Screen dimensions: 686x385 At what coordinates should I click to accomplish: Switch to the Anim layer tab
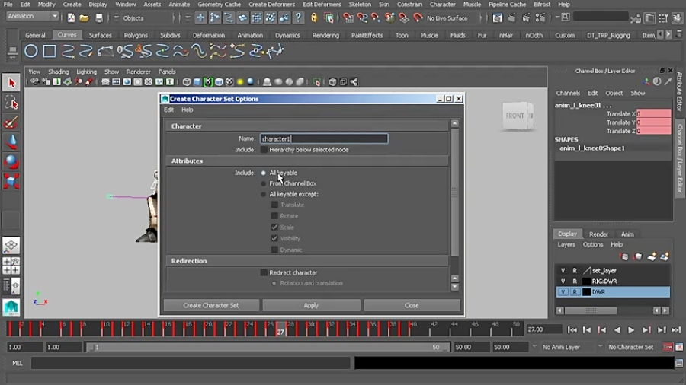click(627, 234)
